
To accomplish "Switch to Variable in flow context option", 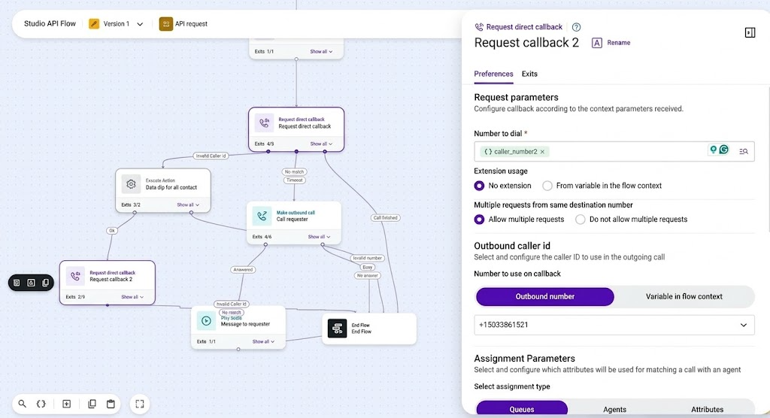I will [684, 297].
